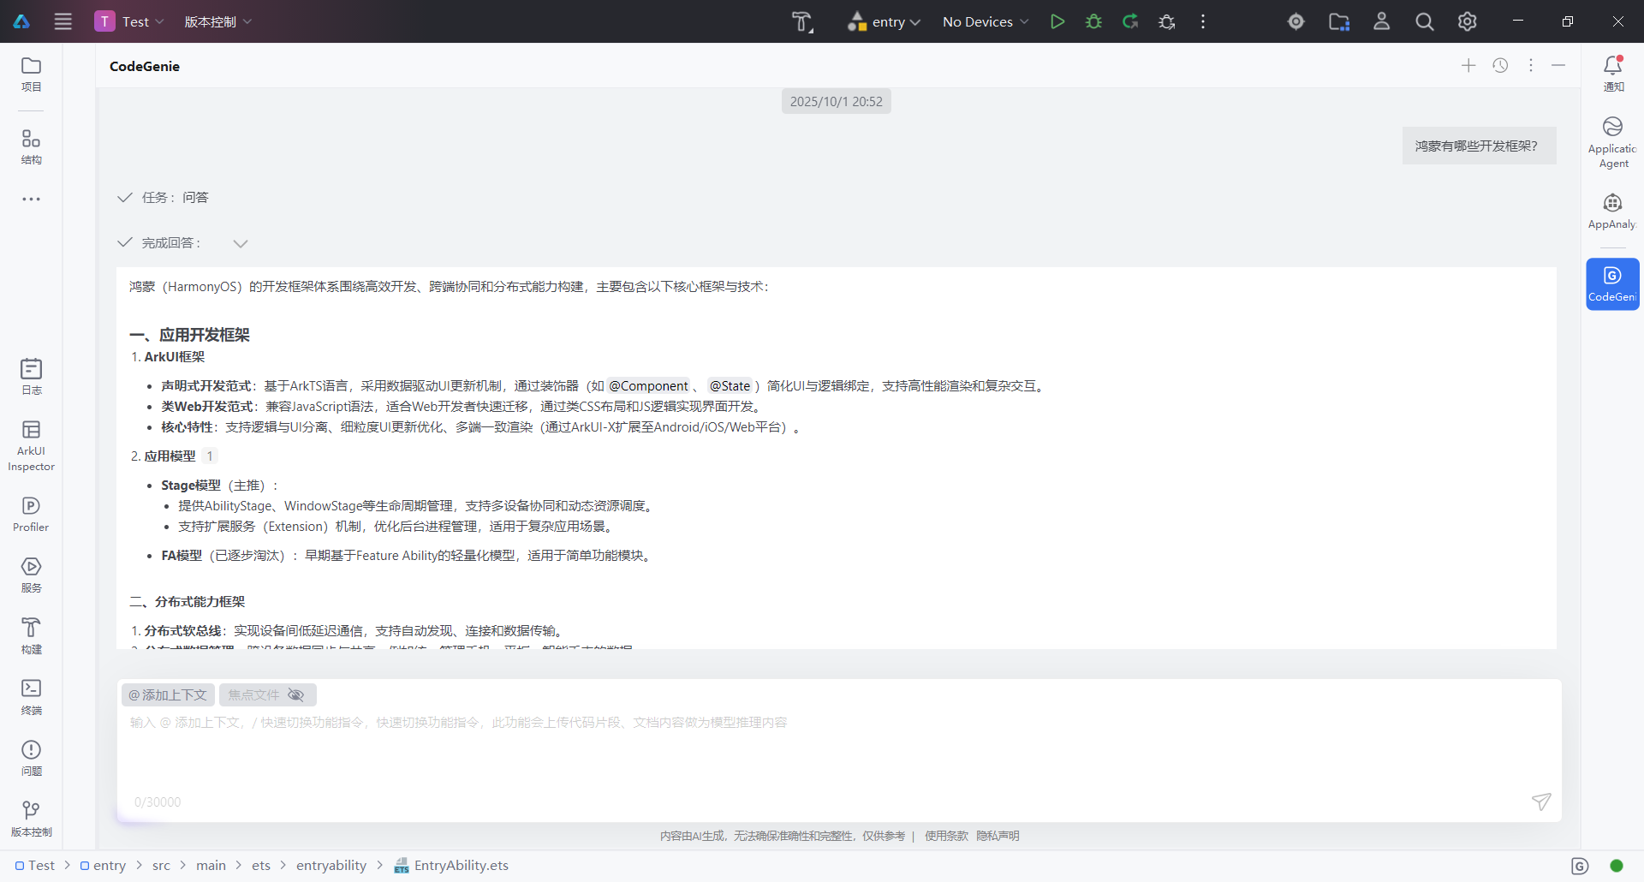
Task: Click the @State code tag
Action: (730, 386)
